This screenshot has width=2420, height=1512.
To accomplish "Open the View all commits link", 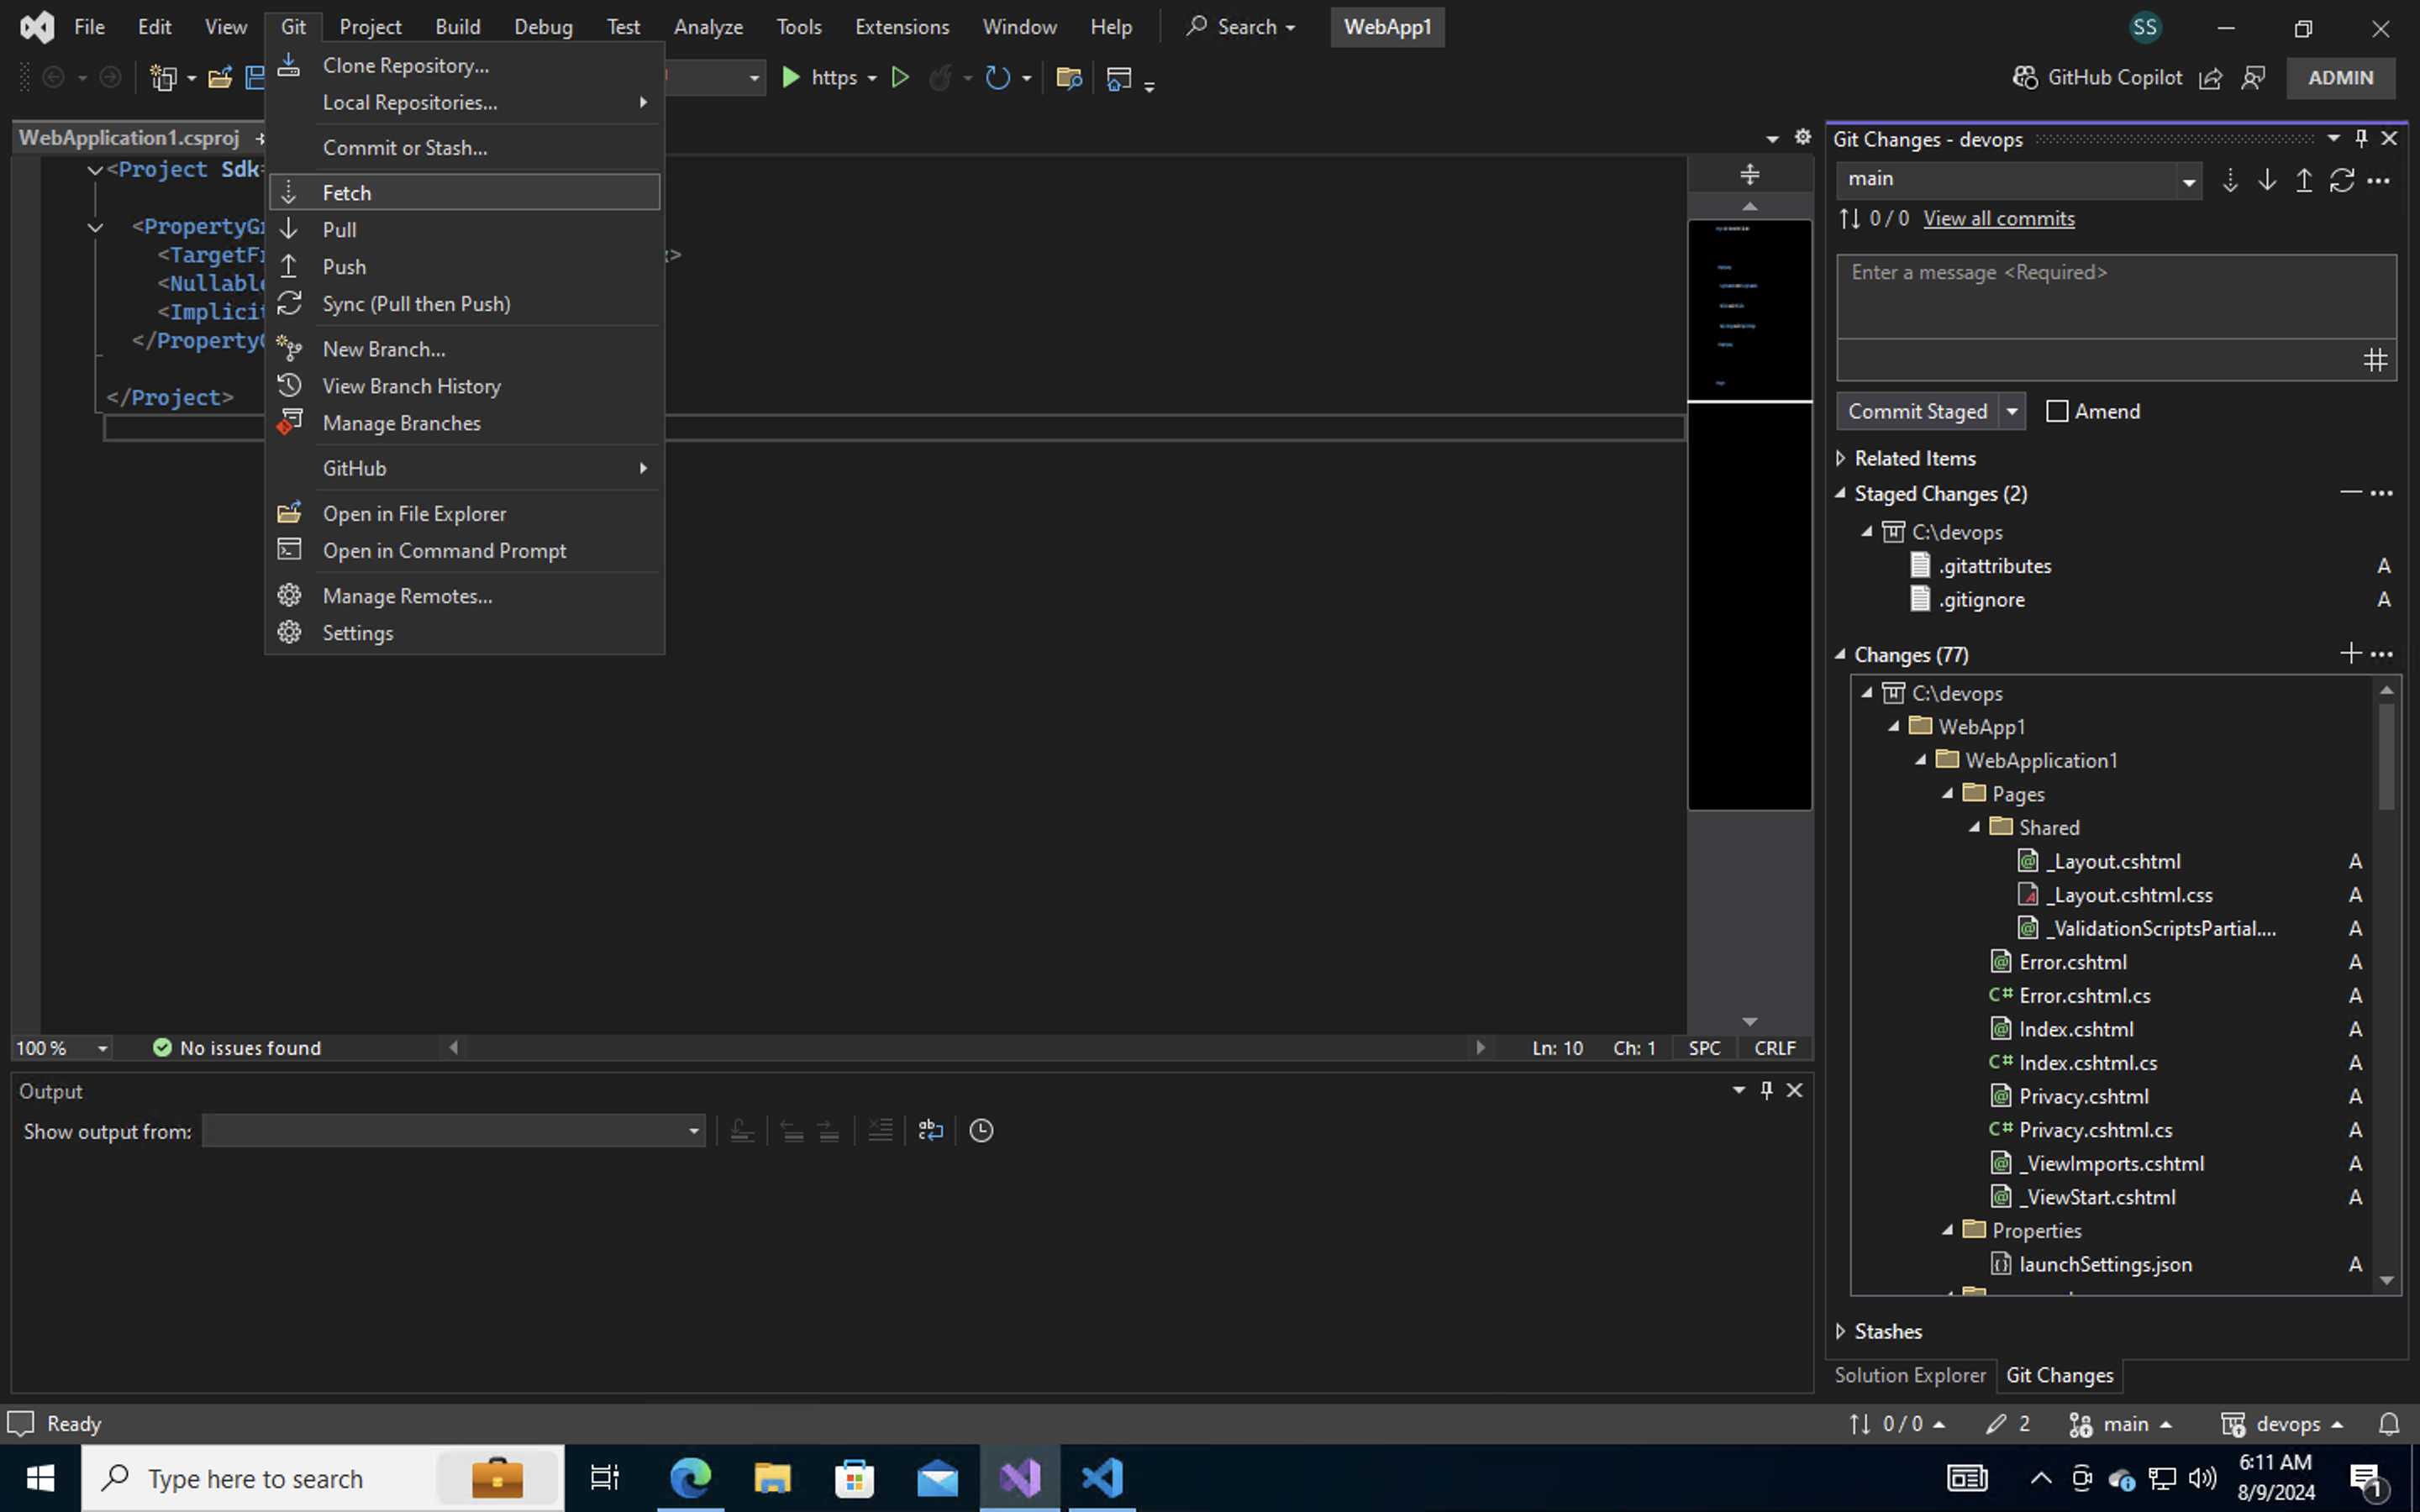I will (1998, 218).
